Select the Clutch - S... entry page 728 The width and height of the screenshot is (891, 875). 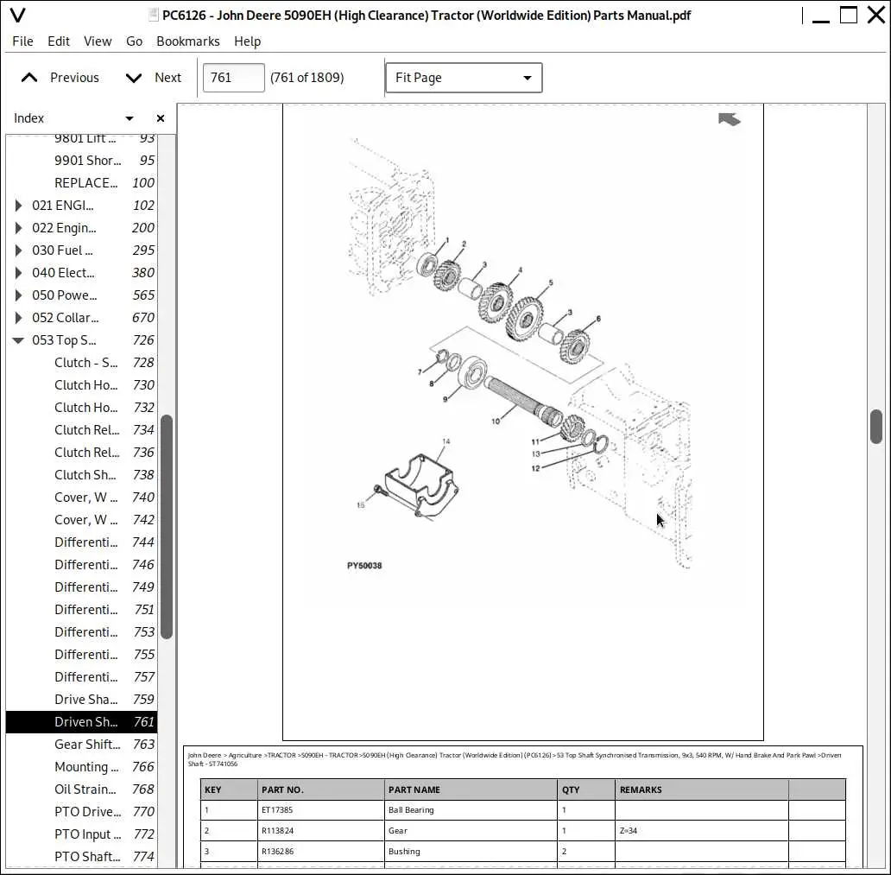tap(81, 363)
